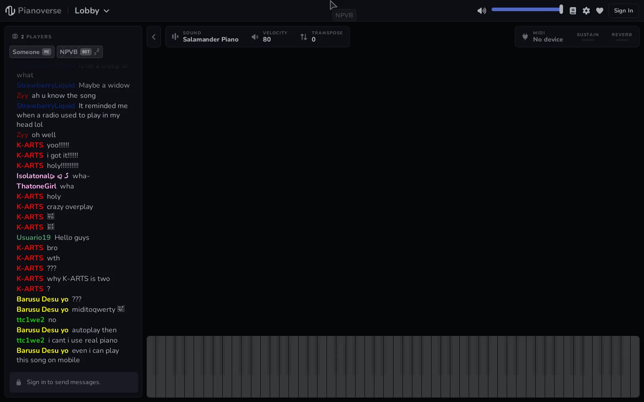Click the message 'Maybe a widow'
The height and width of the screenshot is (402, 644).
pyautogui.click(x=104, y=85)
